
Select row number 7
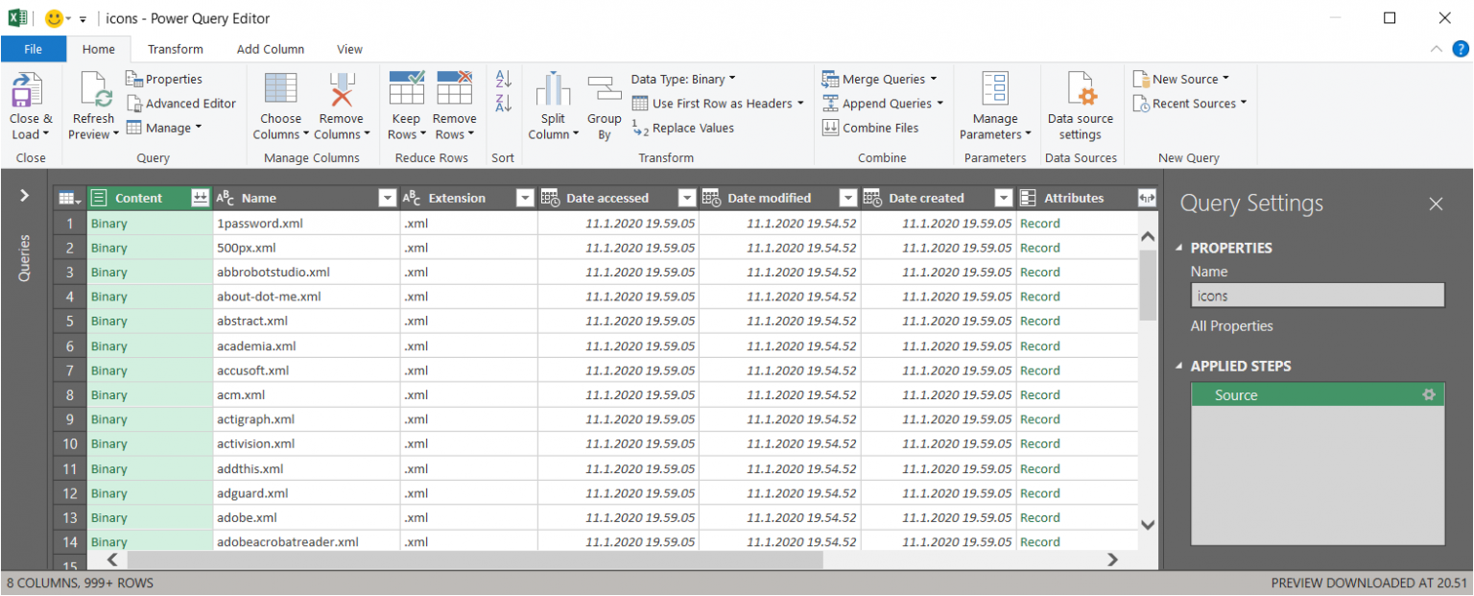[x=70, y=370]
